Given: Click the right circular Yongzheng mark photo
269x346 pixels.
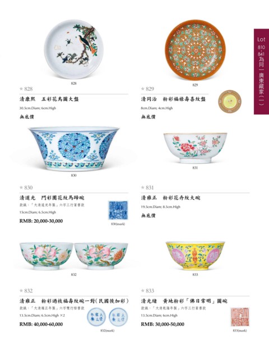Looking at the screenshot, I should 118,317.
